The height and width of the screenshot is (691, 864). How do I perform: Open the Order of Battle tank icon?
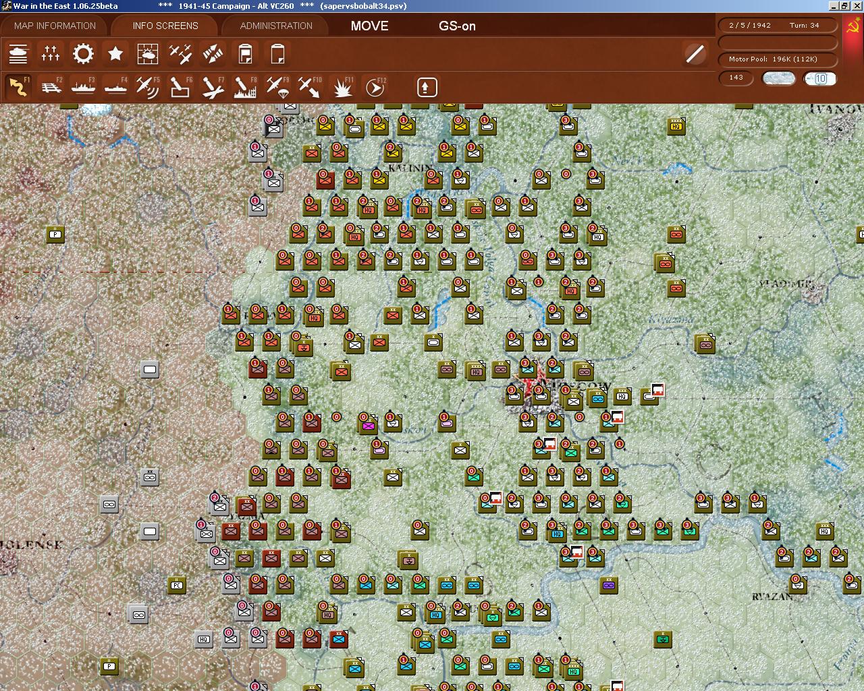tap(18, 54)
